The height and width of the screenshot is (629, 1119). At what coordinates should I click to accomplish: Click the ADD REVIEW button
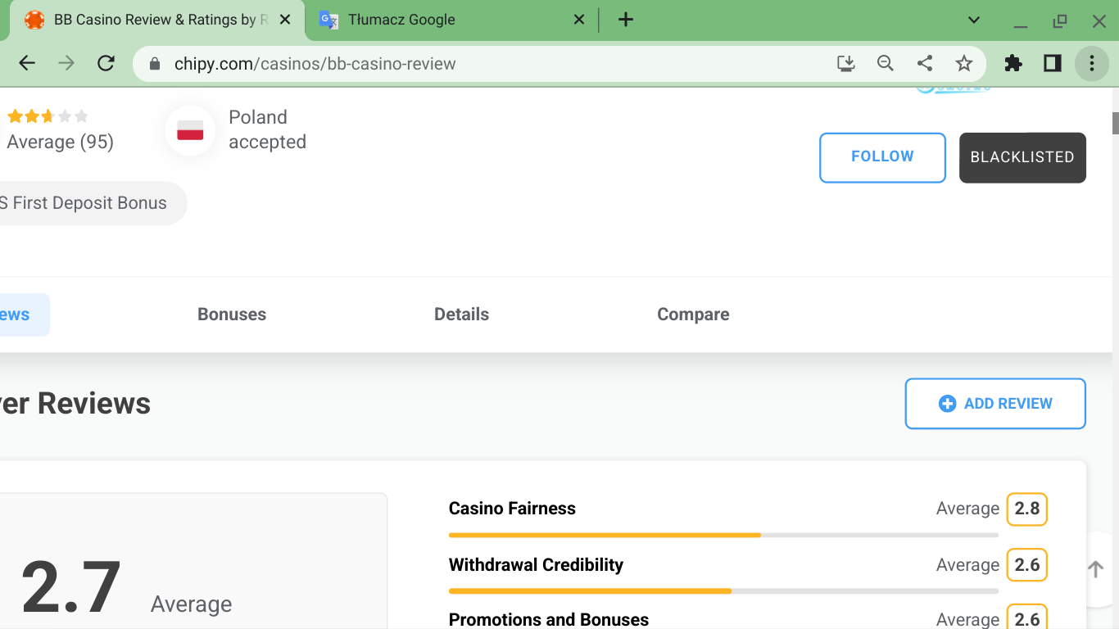(995, 404)
